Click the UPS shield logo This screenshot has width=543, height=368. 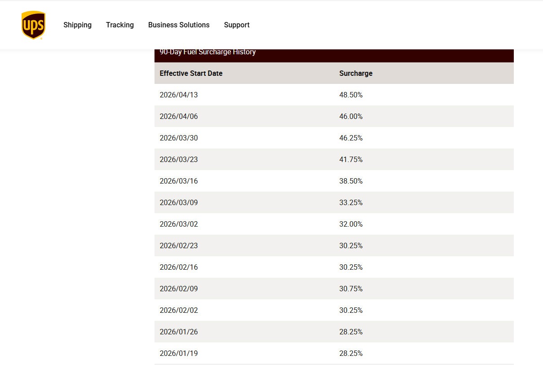pos(33,25)
